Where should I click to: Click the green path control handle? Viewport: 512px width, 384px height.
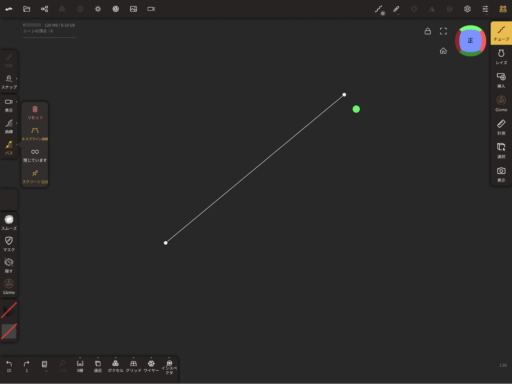pos(356,109)
